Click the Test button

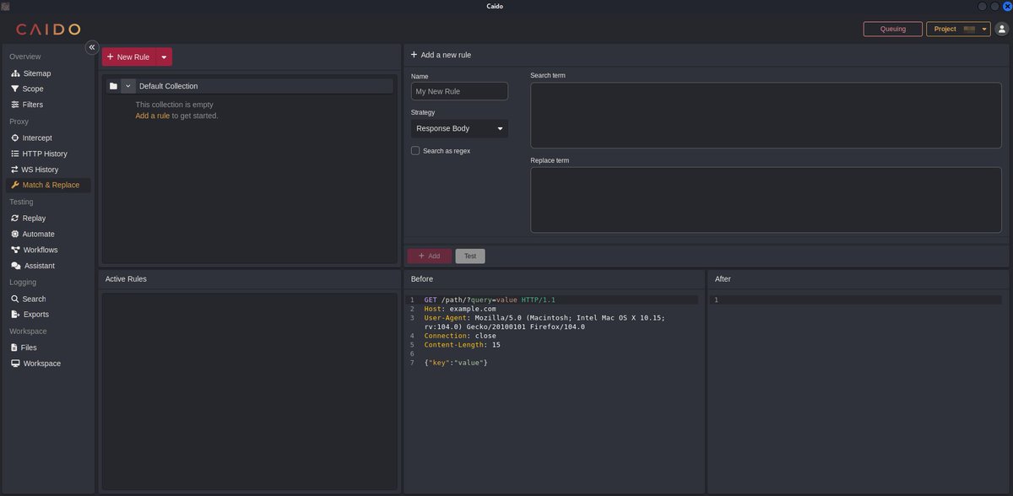coord(470,256)
